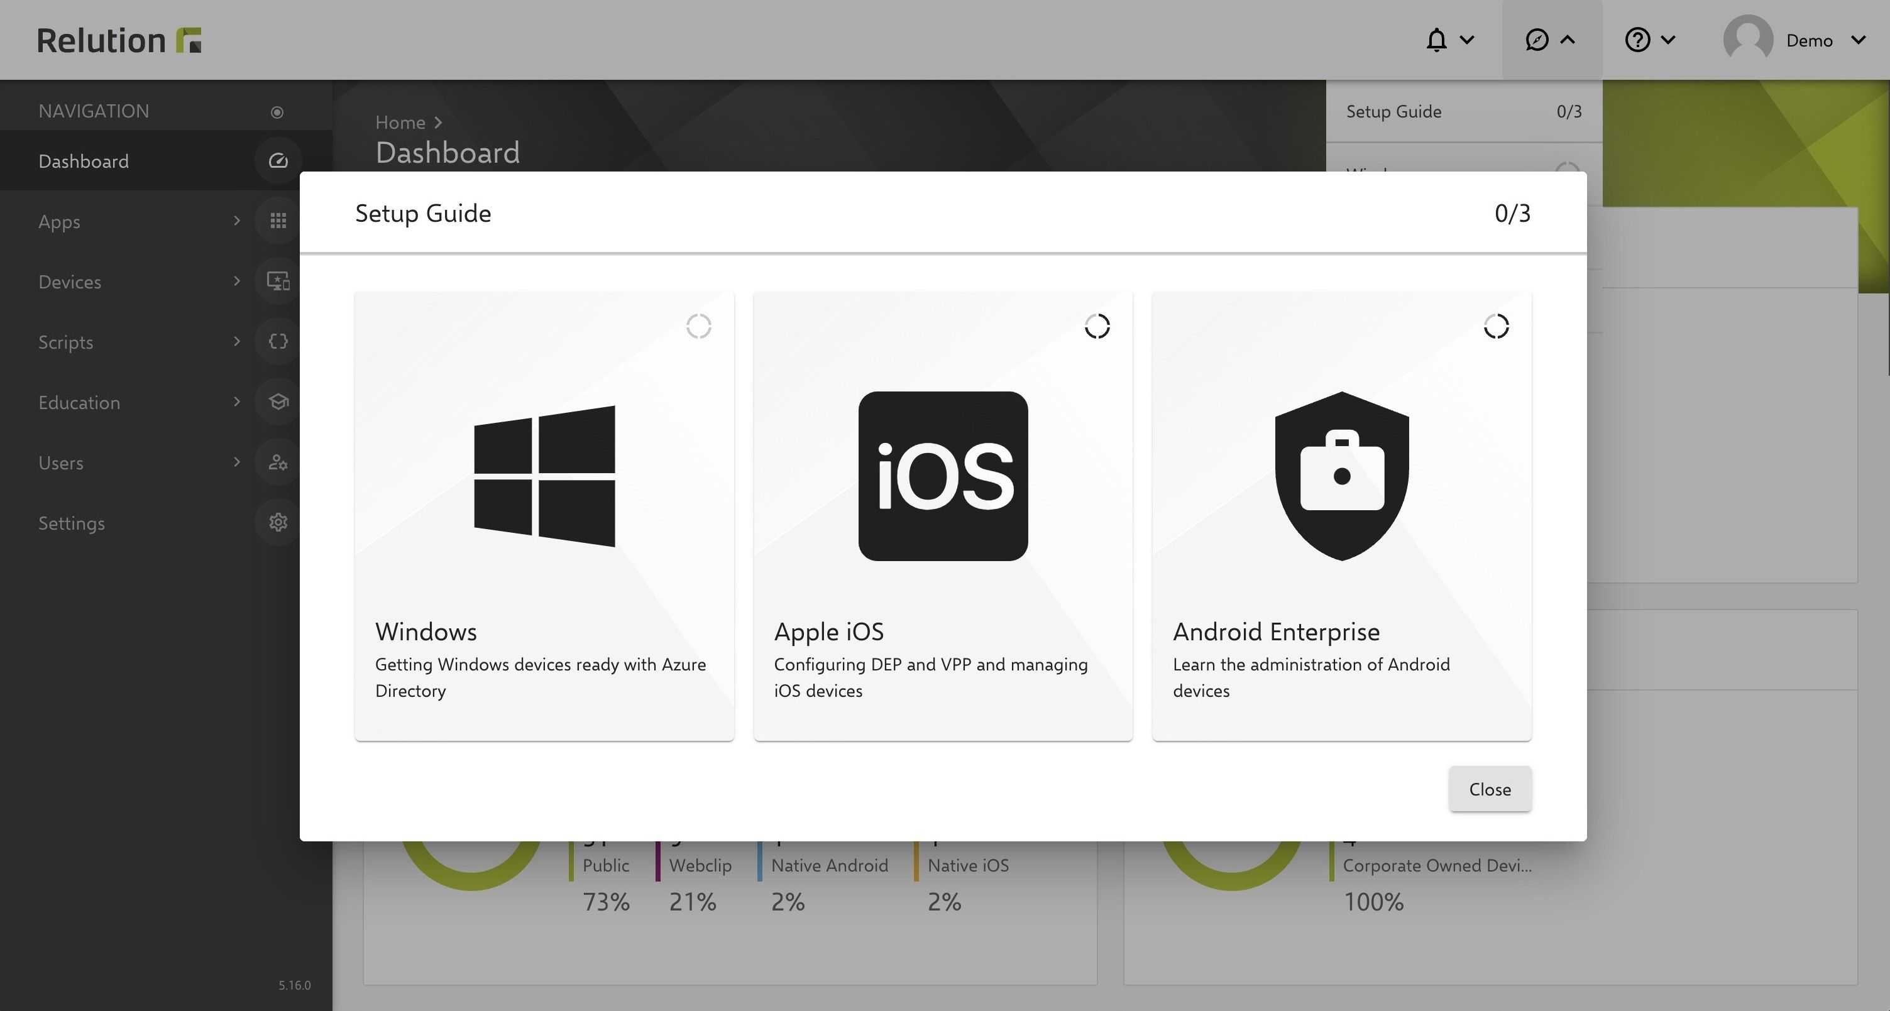The height and width of the screenshot is (1011, 1890).
Task: Toggle the Apple iOS progress spinner
Action: click(1097, 327)
